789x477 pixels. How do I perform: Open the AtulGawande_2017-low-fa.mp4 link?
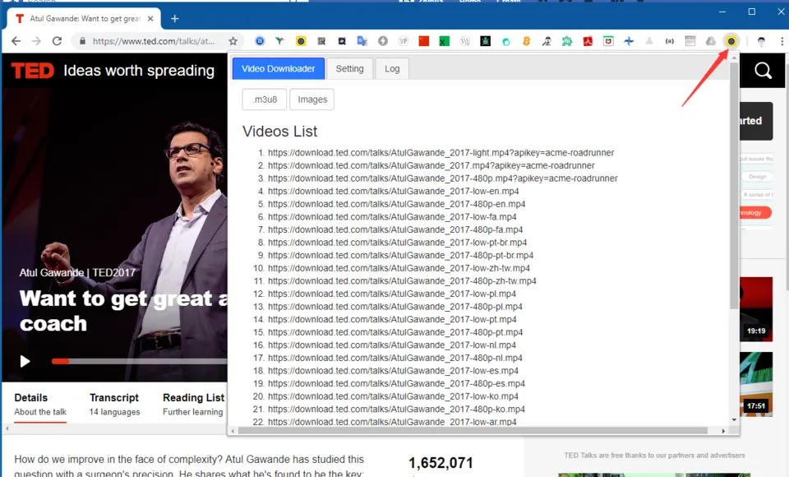coord(392,216)
